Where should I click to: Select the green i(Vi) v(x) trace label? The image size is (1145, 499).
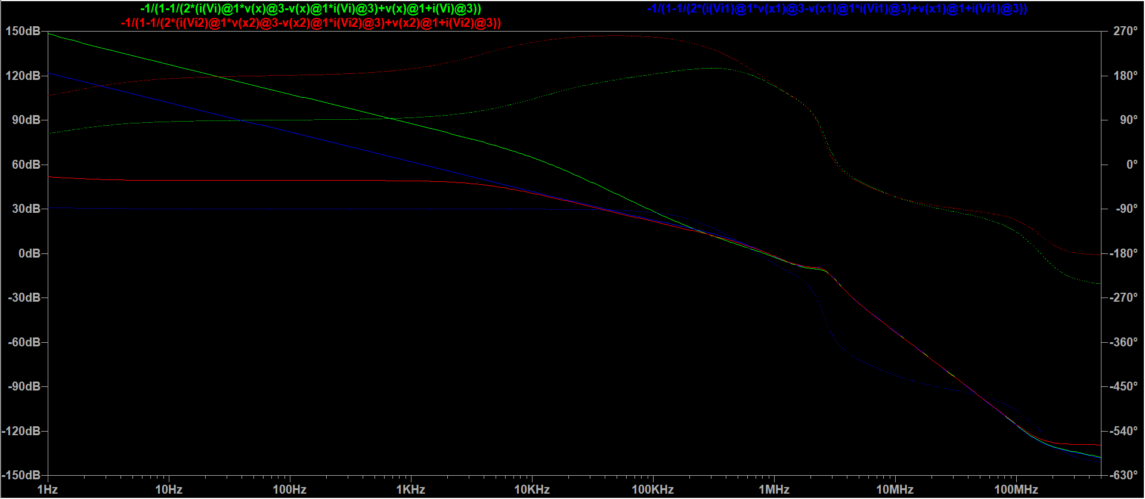pos(310,9)
